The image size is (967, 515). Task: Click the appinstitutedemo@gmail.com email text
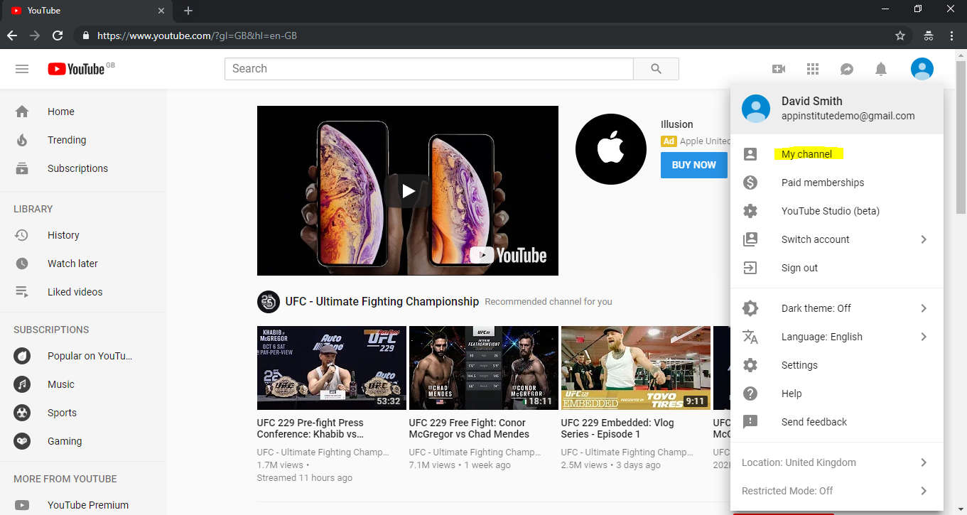(x=848, y=116)
